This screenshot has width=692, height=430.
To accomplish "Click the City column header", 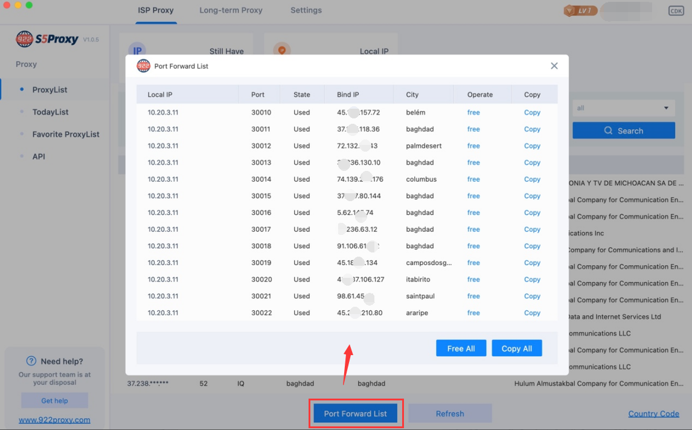I will click(412, 94).
